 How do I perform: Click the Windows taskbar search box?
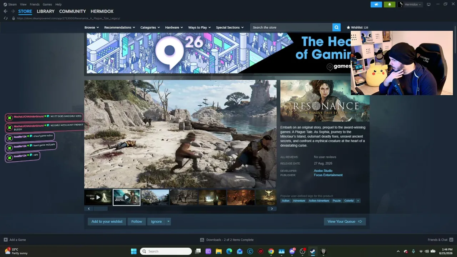point(166,251)
